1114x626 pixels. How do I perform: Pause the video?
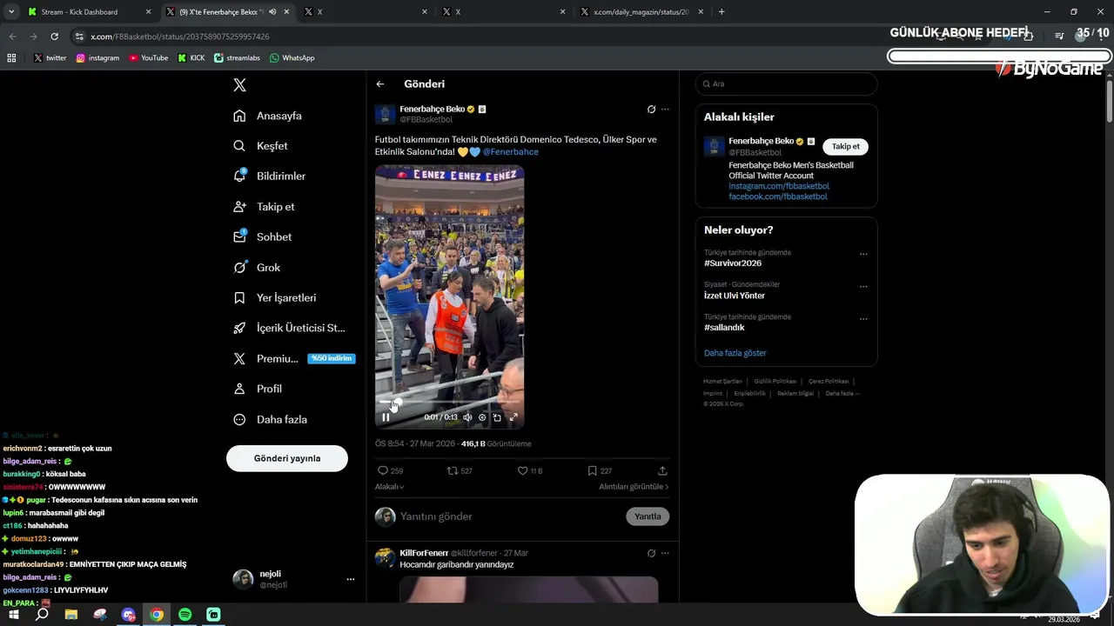386,417
